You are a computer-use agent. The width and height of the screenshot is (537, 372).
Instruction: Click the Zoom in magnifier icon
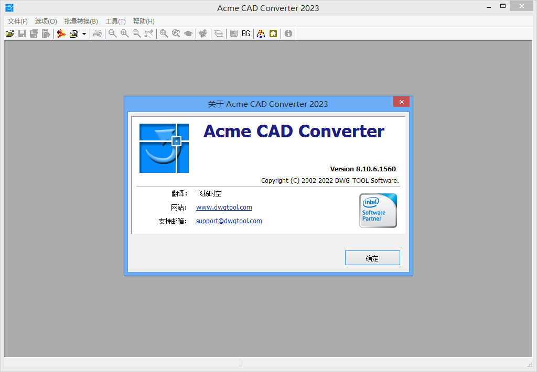coord(125,34)
